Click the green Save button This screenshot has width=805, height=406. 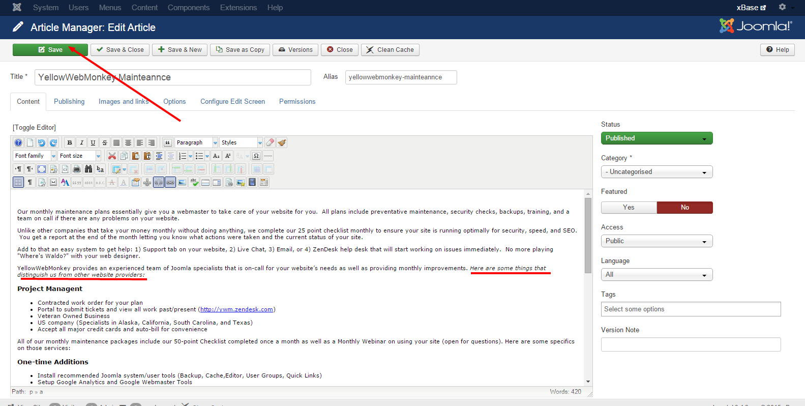pyautogui.click(x=50, y=50)
